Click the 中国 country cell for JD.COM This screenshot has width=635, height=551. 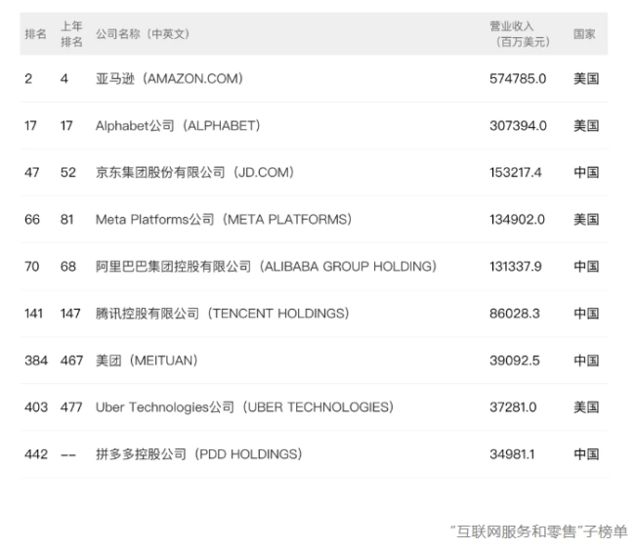coord(586,173)
